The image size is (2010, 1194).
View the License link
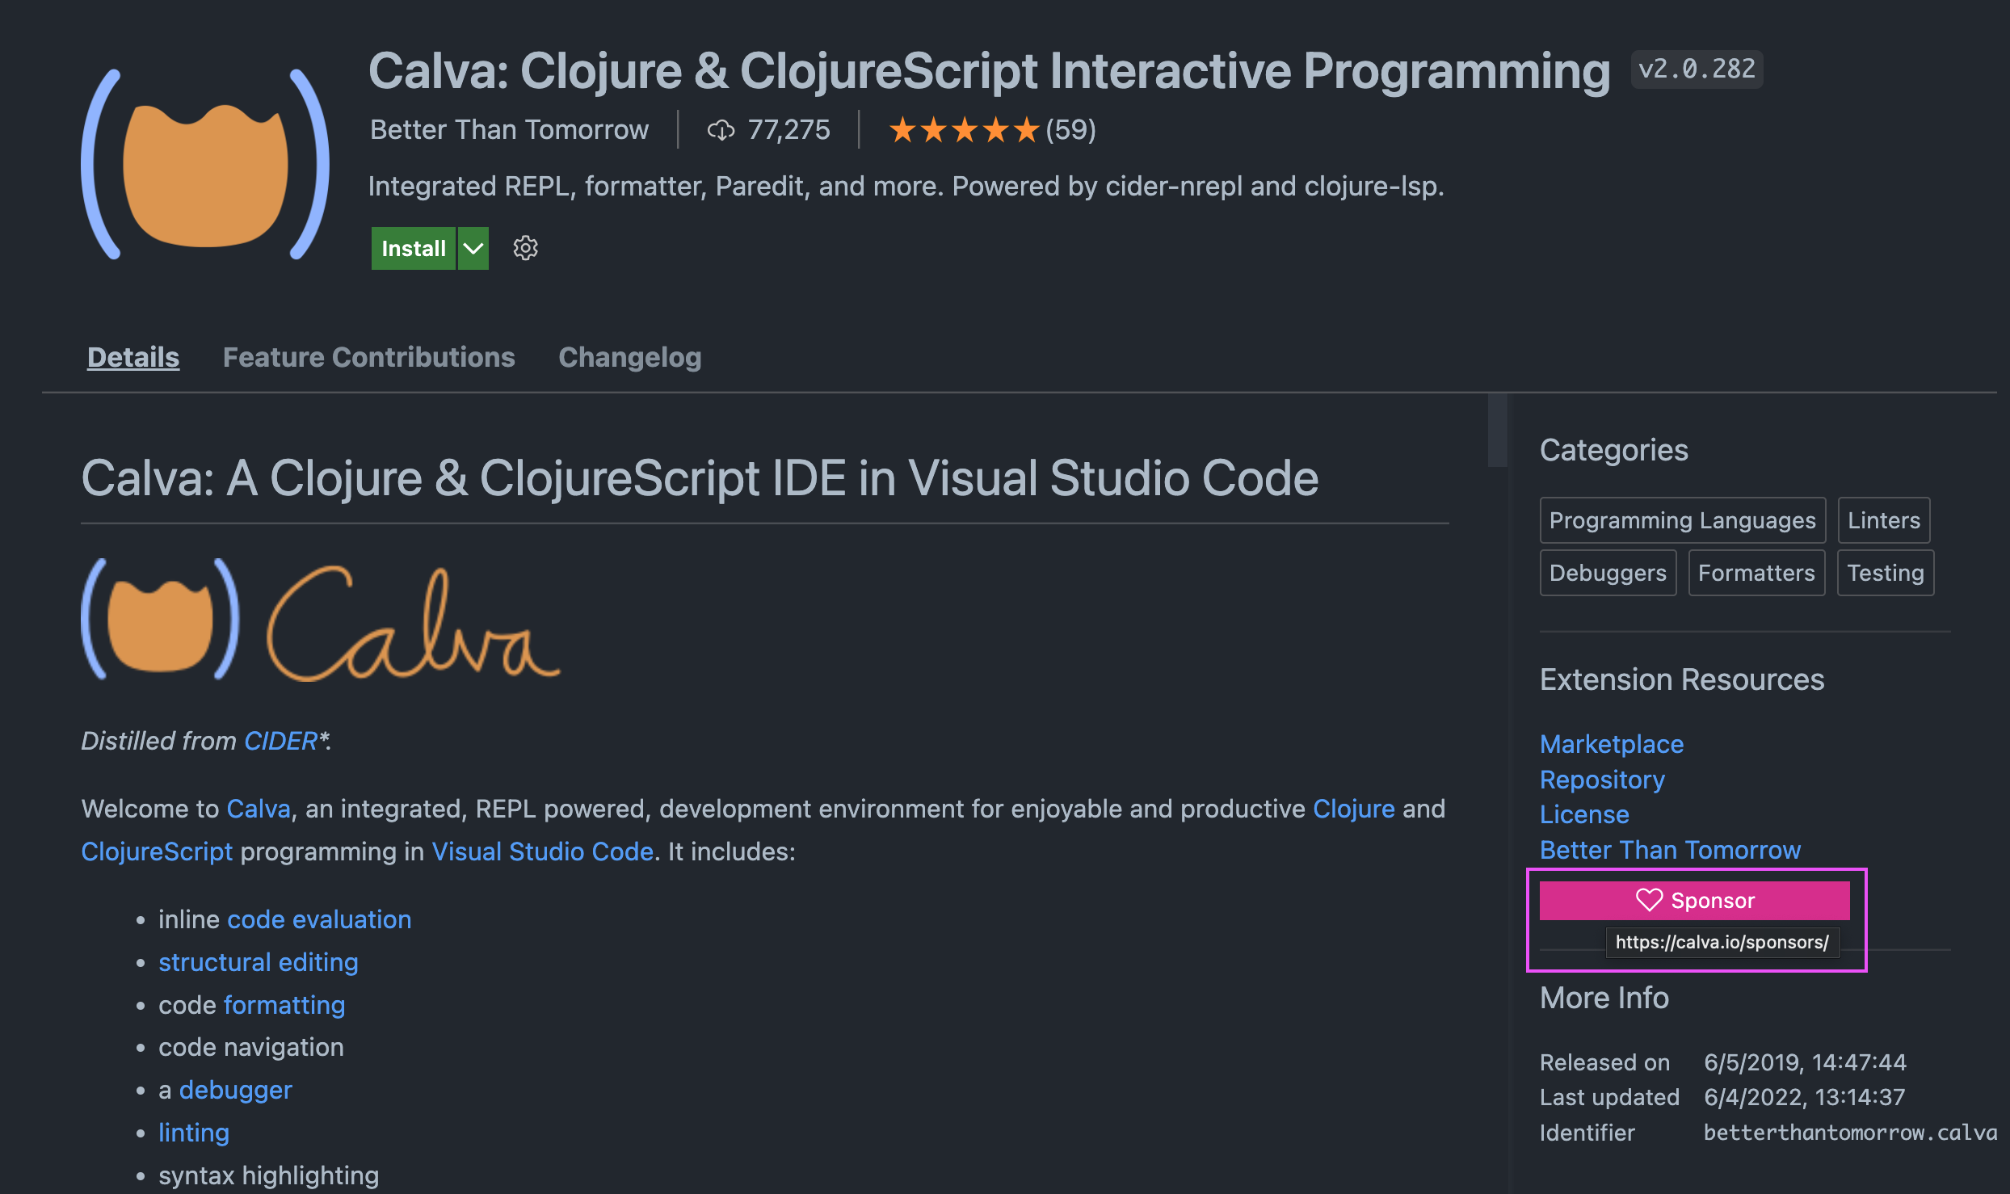point(1583,814)
